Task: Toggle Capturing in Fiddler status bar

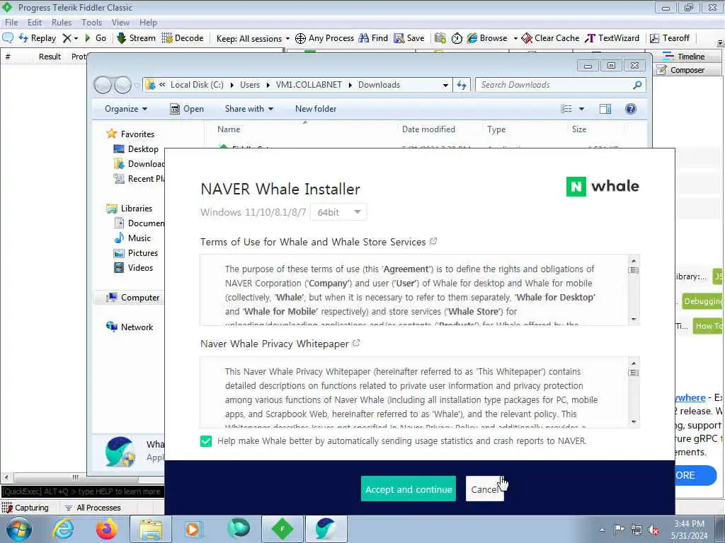Action: point(26,508)
